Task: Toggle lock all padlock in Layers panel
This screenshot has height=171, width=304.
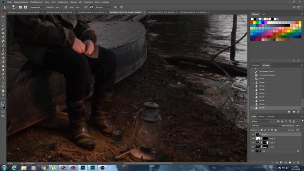Action: click(275, 130)
